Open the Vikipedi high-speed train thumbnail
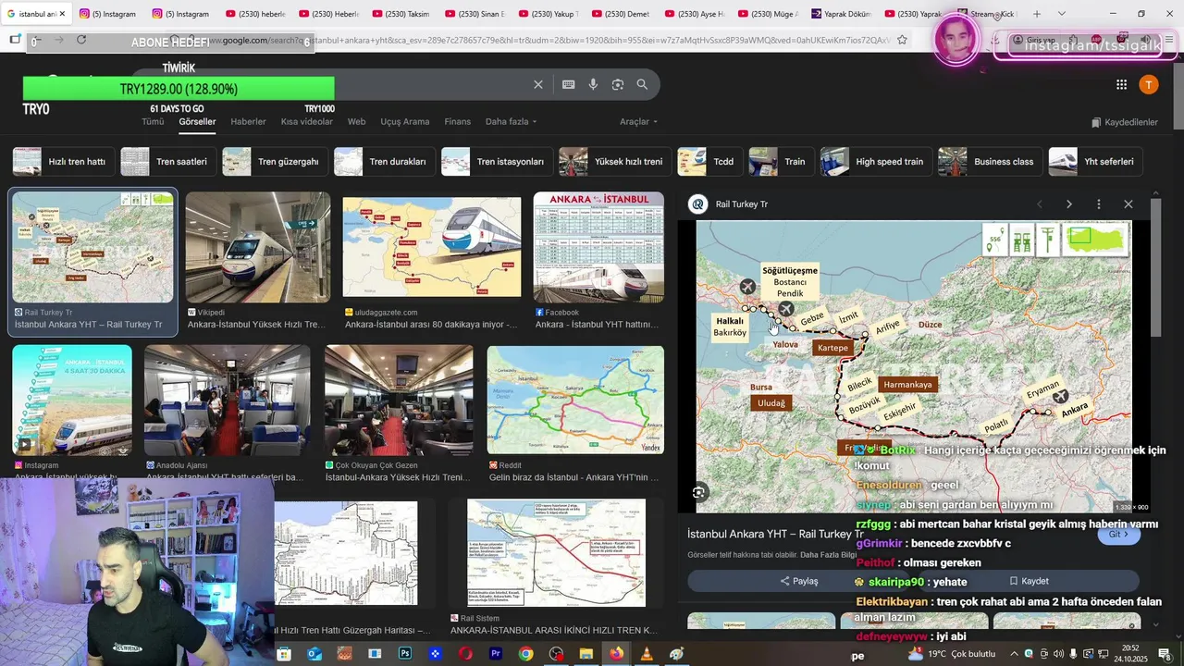 (258, 247)
